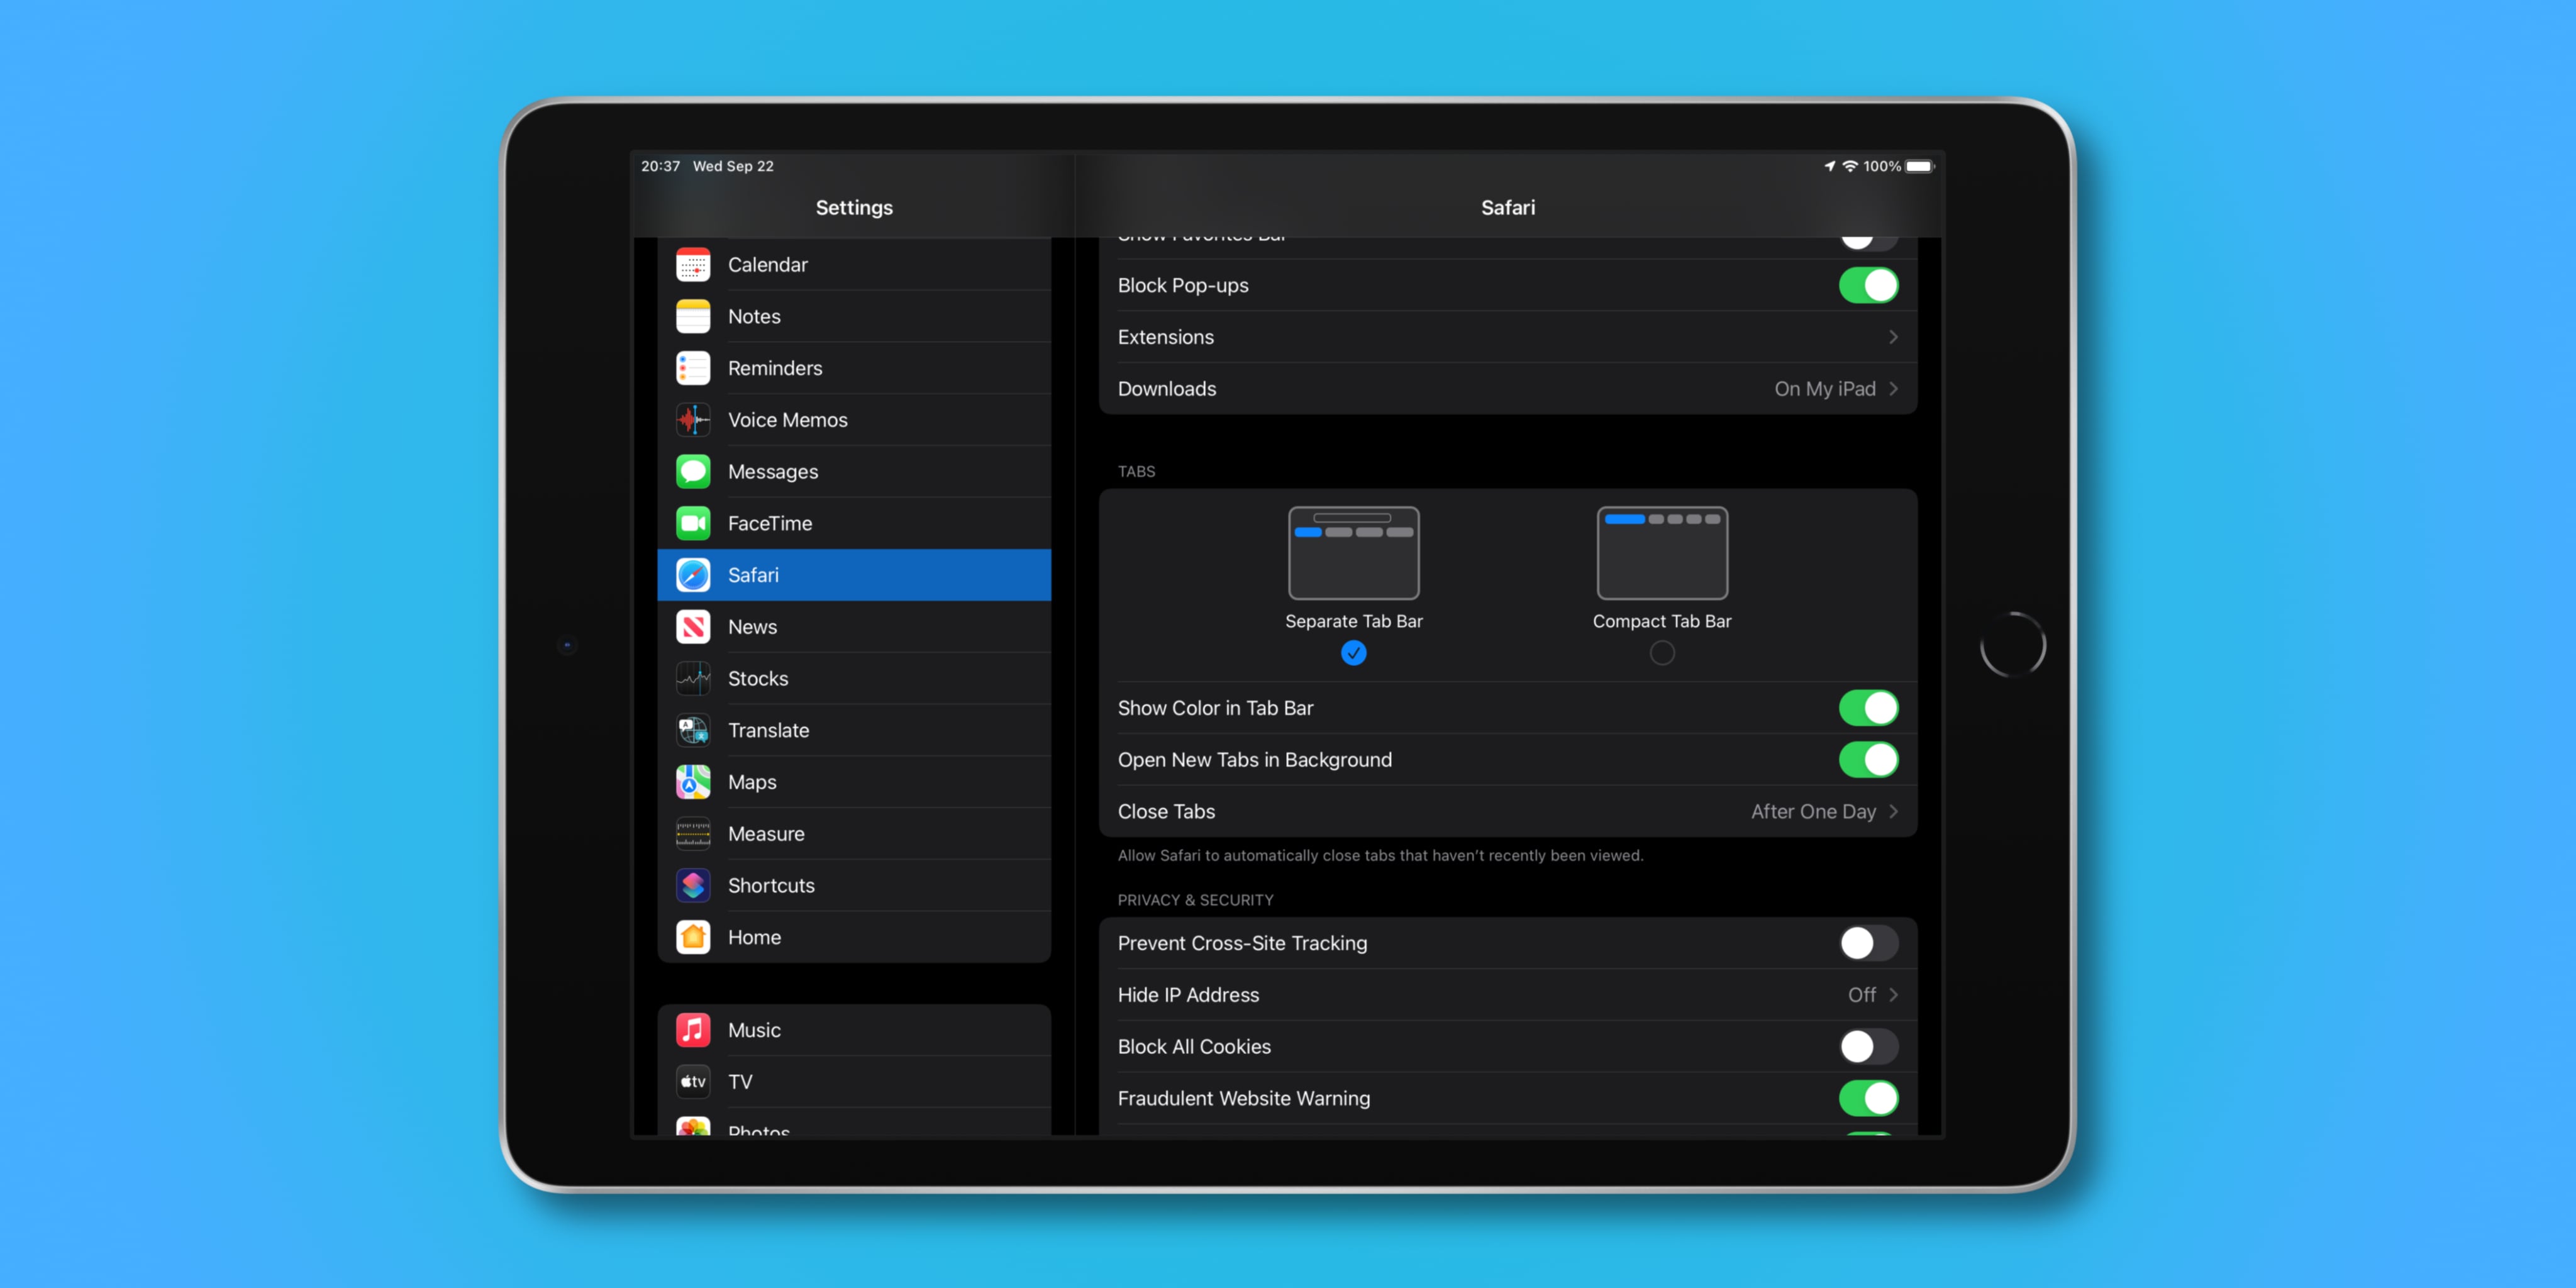Tap the Messages bubble icon

pos(693,472)
